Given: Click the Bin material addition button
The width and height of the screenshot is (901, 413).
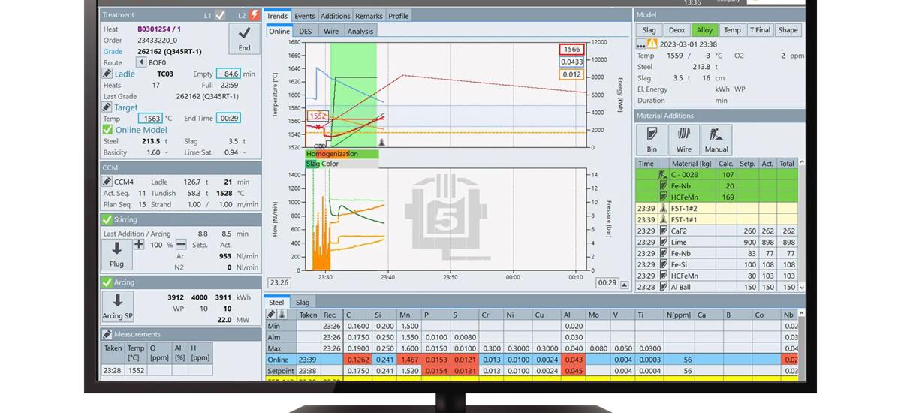Looking at the screenshot, I should tap(652, 140).
